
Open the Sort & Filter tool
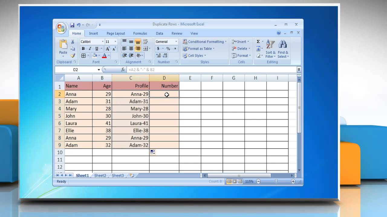(271, 49)
